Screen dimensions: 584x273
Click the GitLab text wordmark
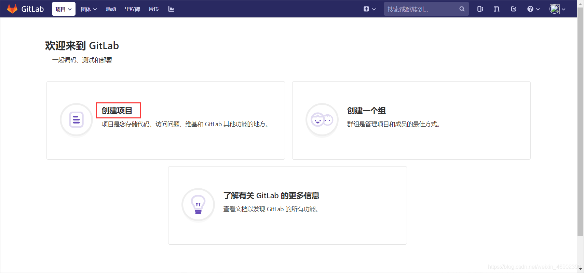pos(32,9)
